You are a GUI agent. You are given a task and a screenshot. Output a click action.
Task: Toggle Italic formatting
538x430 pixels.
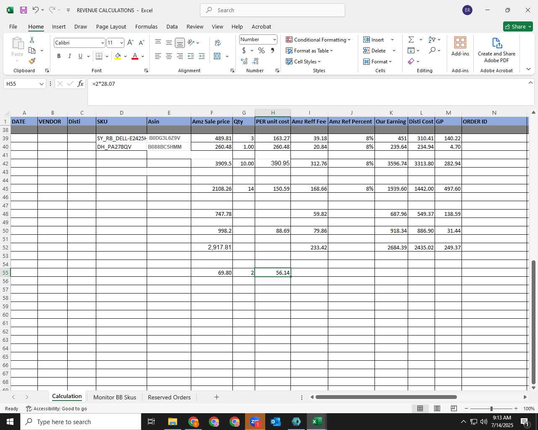click(x=70, y=56)
